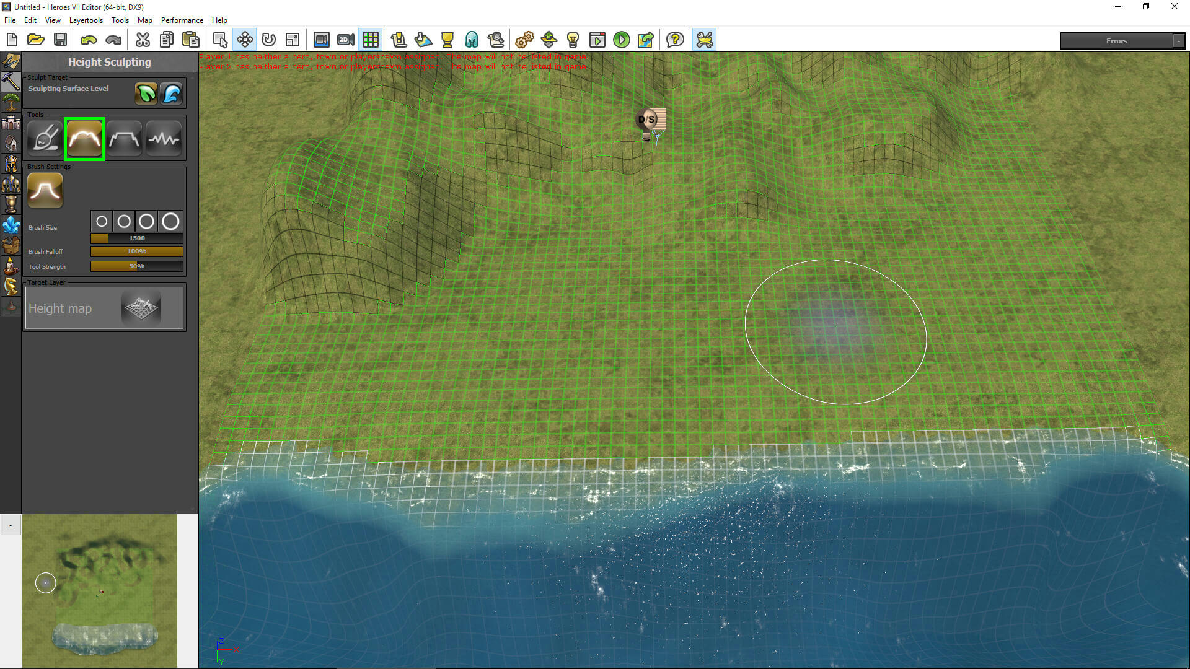Save the map with floppy disk icon
Viewport: 1190px width, 669px height.
[60, 40]
